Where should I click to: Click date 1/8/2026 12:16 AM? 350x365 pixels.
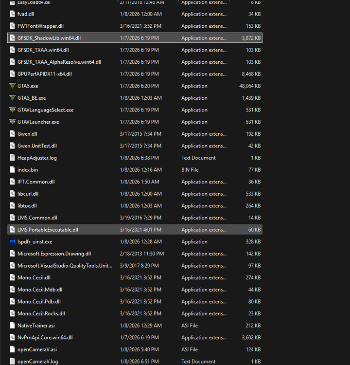[x=140, y=170]
